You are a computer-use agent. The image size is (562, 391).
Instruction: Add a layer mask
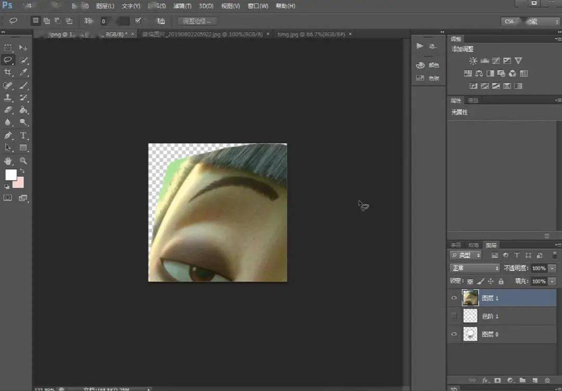tap(497, 380)
